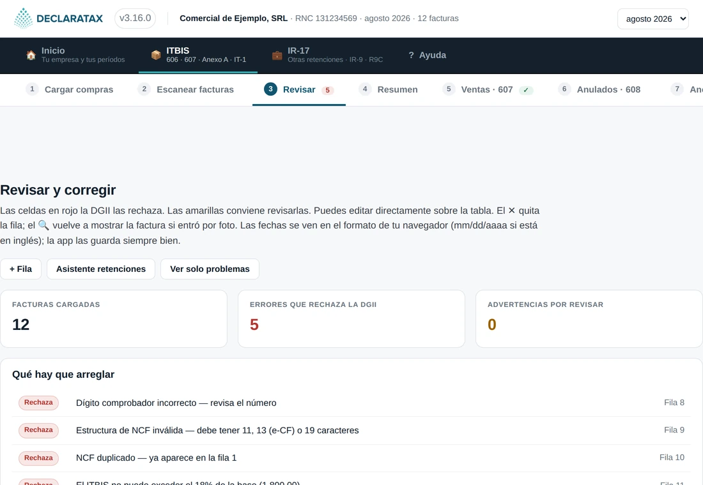Click the Comercial de Ejemplo, SRL company name

point(233,19)
